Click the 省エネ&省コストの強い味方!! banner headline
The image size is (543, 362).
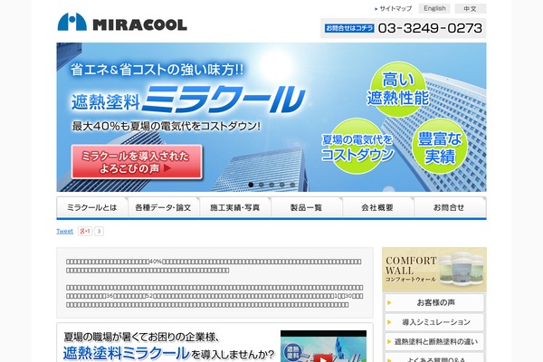(x=157, y=70)
